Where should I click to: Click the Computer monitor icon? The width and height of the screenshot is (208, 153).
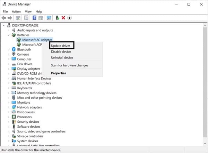coord(14,59)
